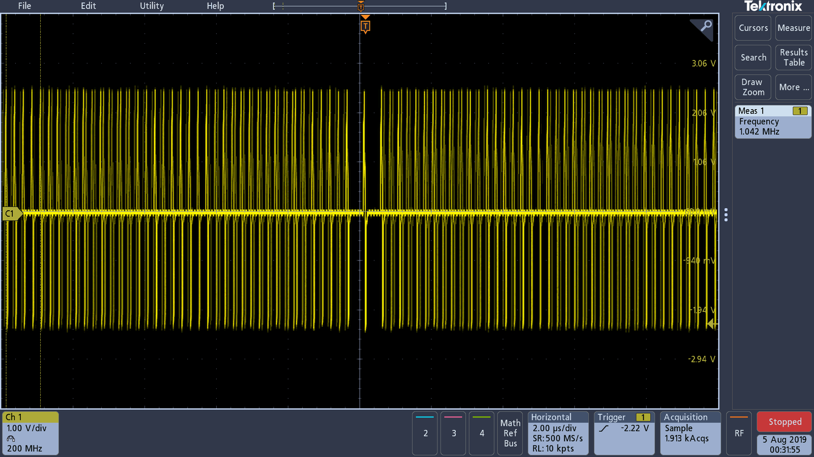Click the trigger level arrow at graticule edge
The height and width of the screenshot is (457, 814).
point(712,324)
